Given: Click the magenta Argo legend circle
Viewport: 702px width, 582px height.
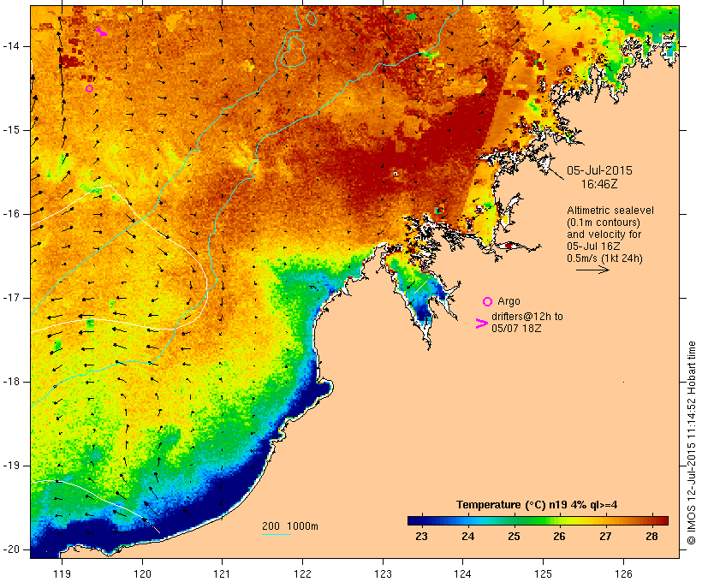Looking at the screenshot, I should point(488,302).
